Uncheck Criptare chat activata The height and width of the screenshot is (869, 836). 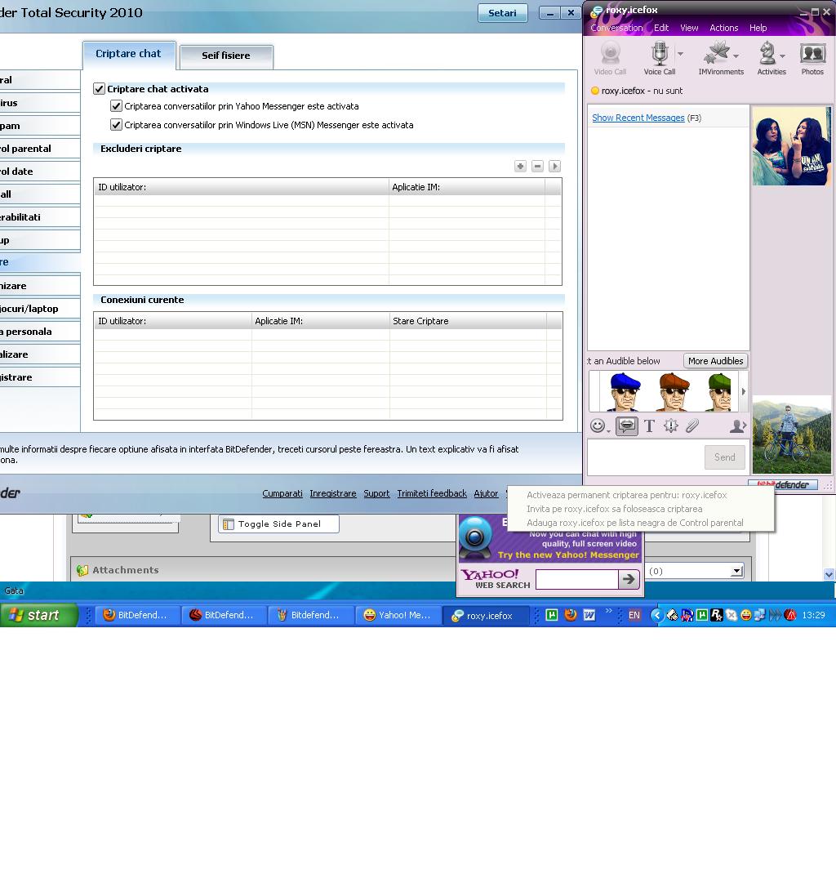[x=99, y=89]
